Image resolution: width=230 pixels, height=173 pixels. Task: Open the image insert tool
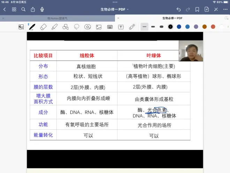tap(99, 27)
